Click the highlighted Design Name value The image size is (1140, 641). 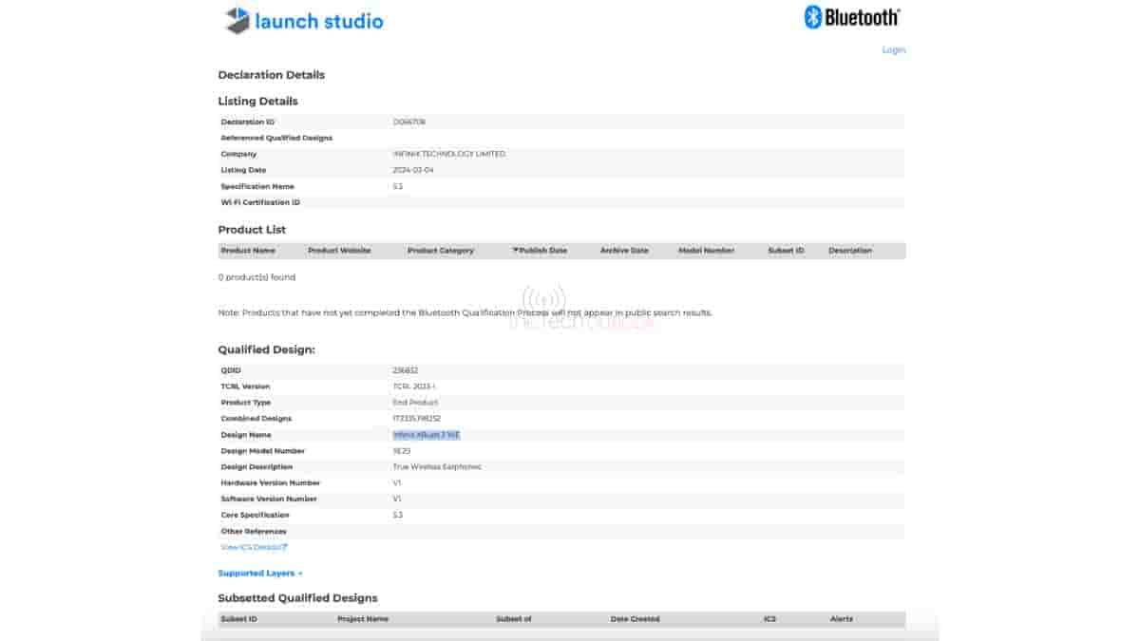pos(427,435)
